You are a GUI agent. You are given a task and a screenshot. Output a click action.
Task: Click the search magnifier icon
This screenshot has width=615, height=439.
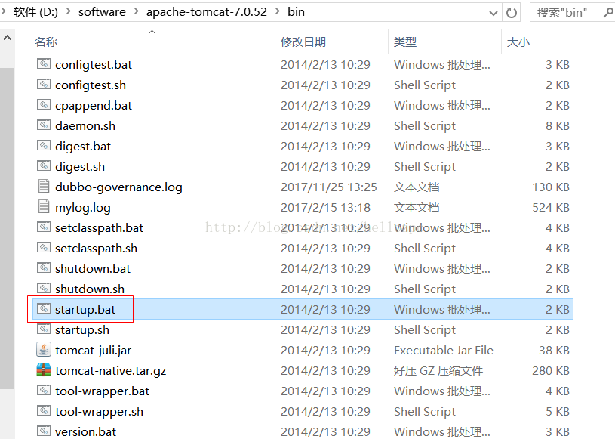point(607,13)
